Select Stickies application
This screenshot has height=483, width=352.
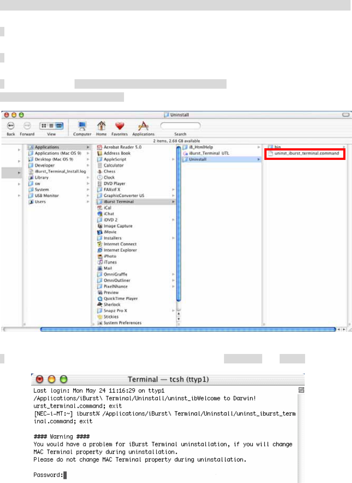coord(136,317)
